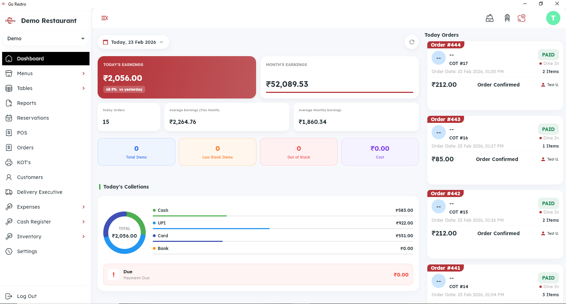Click the Dashboard home icon
This screenshot has height=304, width=566.
9,59
